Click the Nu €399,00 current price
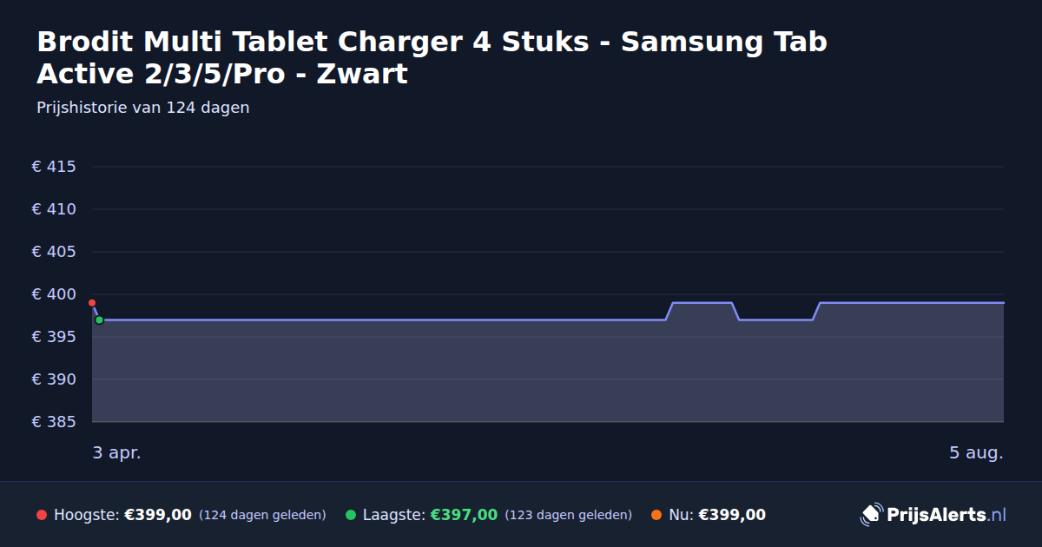 [x=732, y=515]
